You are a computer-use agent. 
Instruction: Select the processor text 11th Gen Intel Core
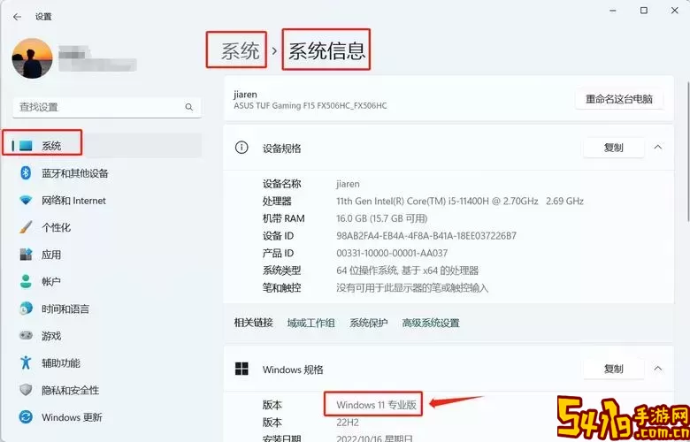tap(460, 201)
